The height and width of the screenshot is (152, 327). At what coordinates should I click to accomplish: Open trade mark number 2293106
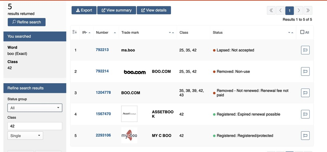pyautogui.click(x=103, y=135)
